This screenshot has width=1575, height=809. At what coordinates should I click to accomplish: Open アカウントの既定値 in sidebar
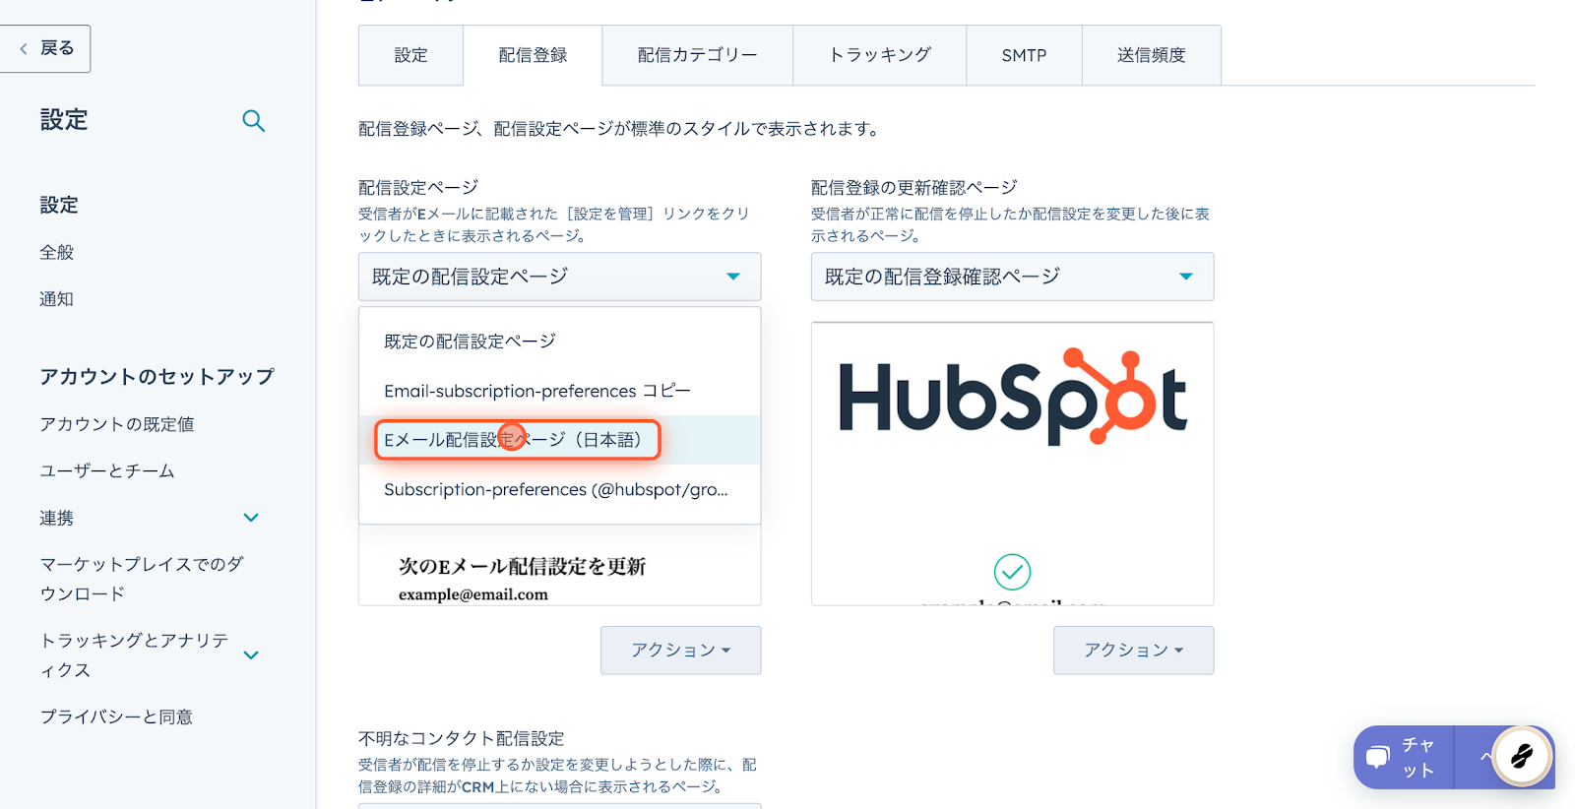pos(117,424)
